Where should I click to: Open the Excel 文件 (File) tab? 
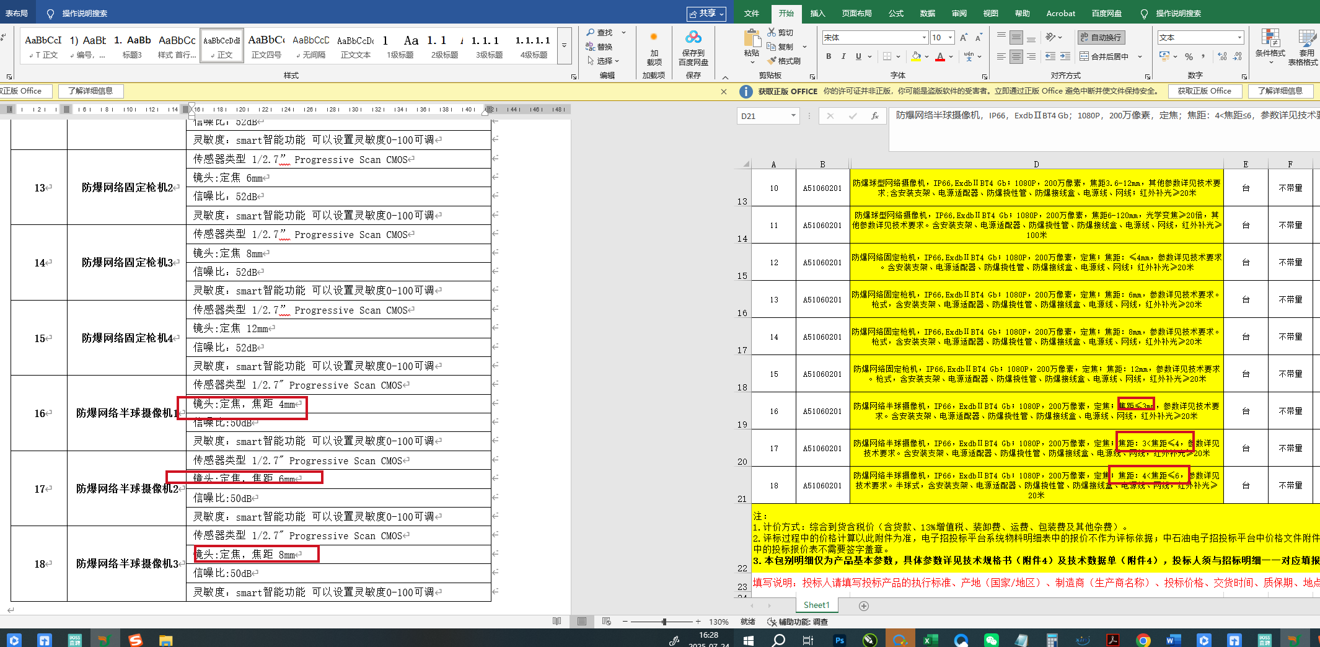(x=752, y=13)
